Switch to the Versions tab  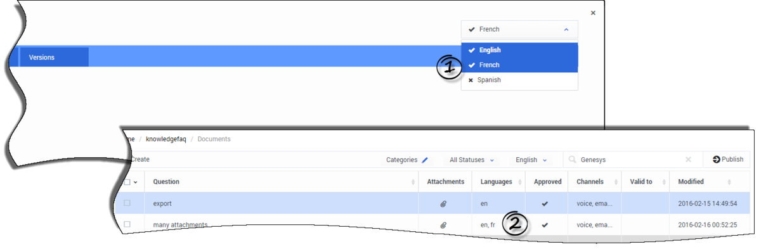click(54, 57)
